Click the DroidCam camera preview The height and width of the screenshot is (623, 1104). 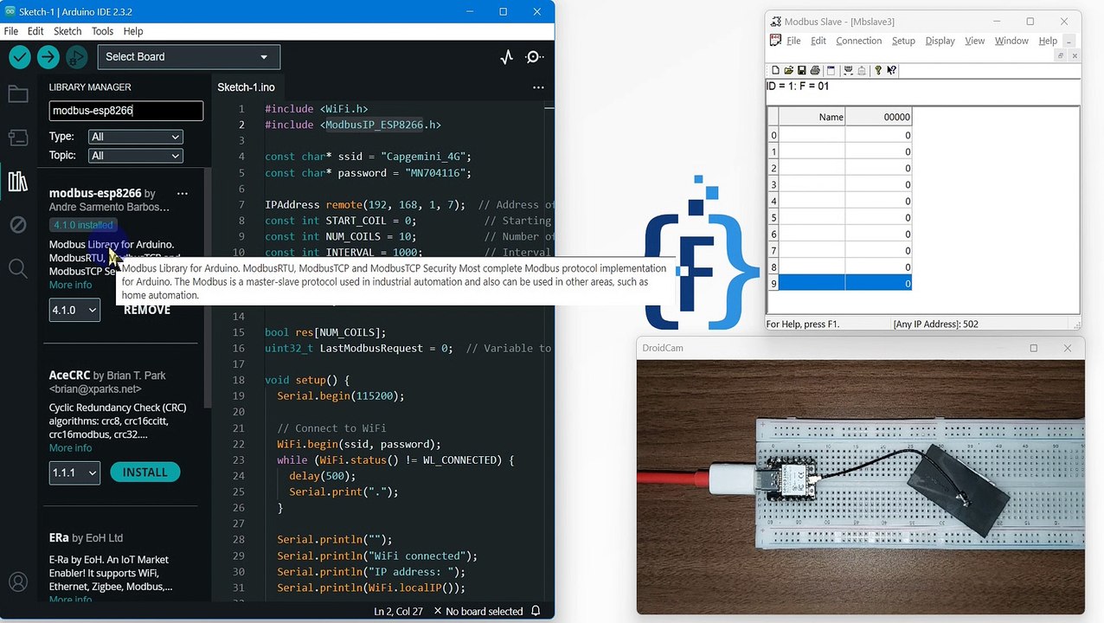point(860,486)
